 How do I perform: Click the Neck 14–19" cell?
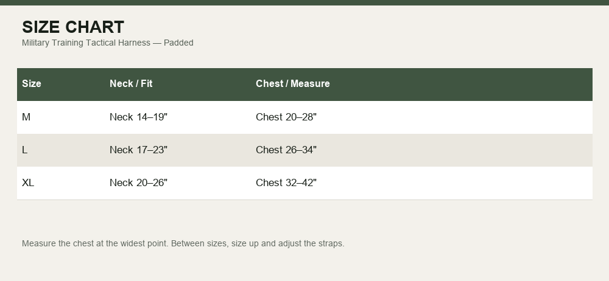coord(138,117)
